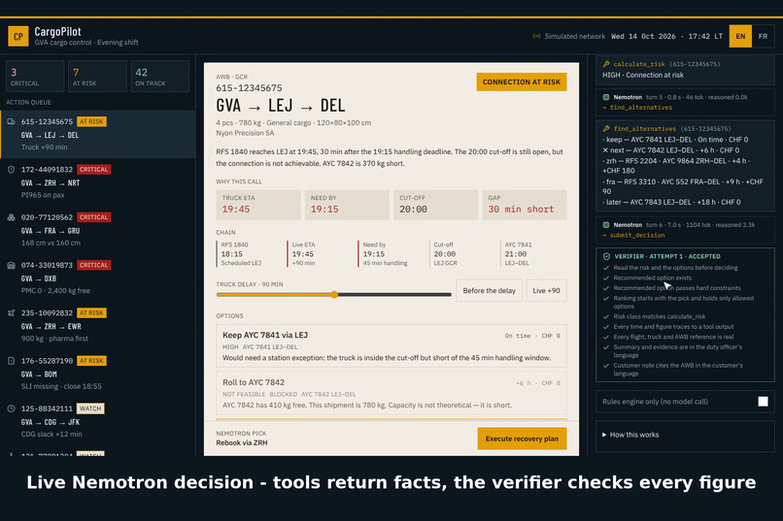Click the Rebook via ZRH Nemotron pick
The height and width of the screenshot is (521, 783).
(x=242, y=442)
